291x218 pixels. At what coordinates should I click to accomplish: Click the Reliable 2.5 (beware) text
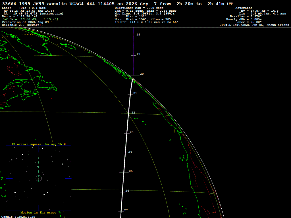22,25
